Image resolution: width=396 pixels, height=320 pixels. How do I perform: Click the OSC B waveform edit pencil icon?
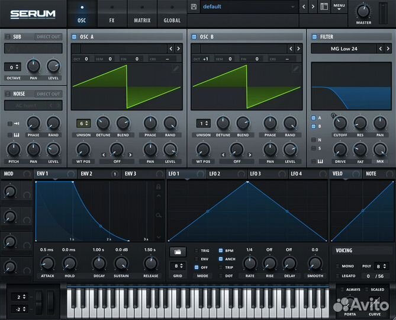[296, 69]
